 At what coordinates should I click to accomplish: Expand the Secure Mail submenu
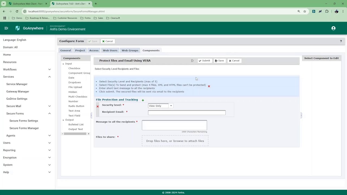pos(49,106)
